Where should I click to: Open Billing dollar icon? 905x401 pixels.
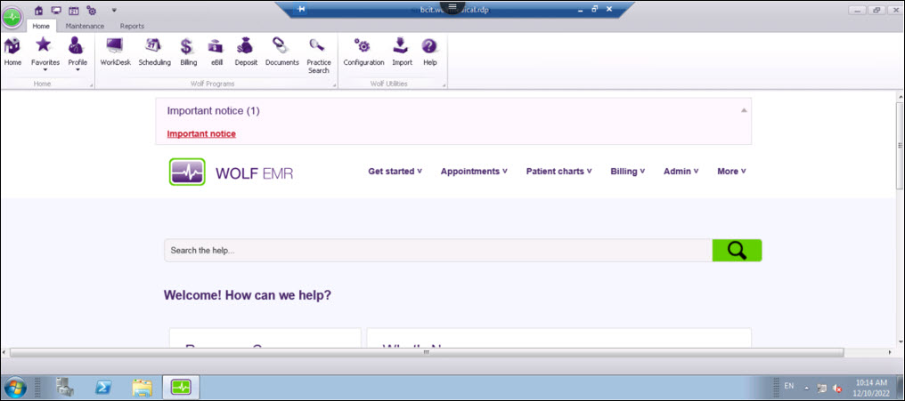point(188,52)
